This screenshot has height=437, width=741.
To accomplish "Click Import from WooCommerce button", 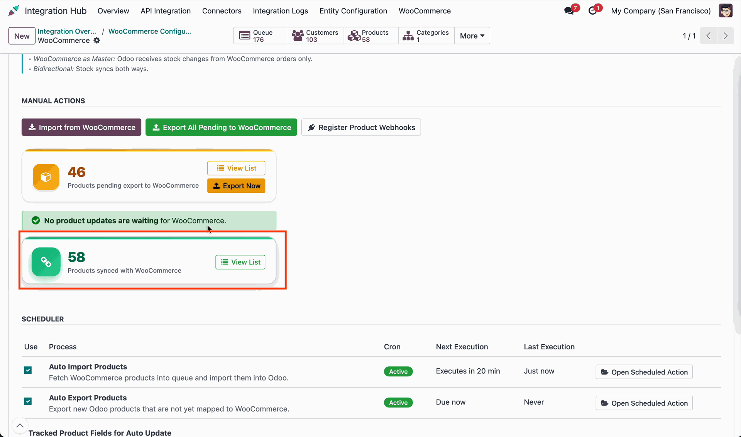I will point(81,127).
